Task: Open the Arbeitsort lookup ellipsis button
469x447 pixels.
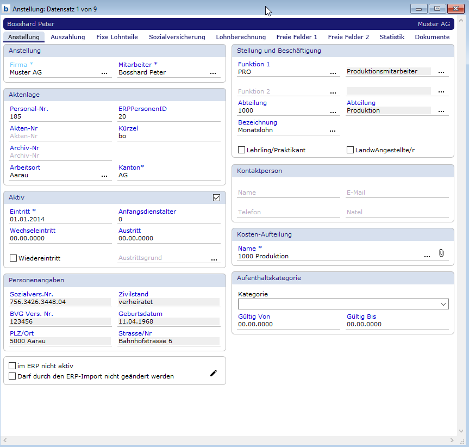Action: [x=104, y=176]
